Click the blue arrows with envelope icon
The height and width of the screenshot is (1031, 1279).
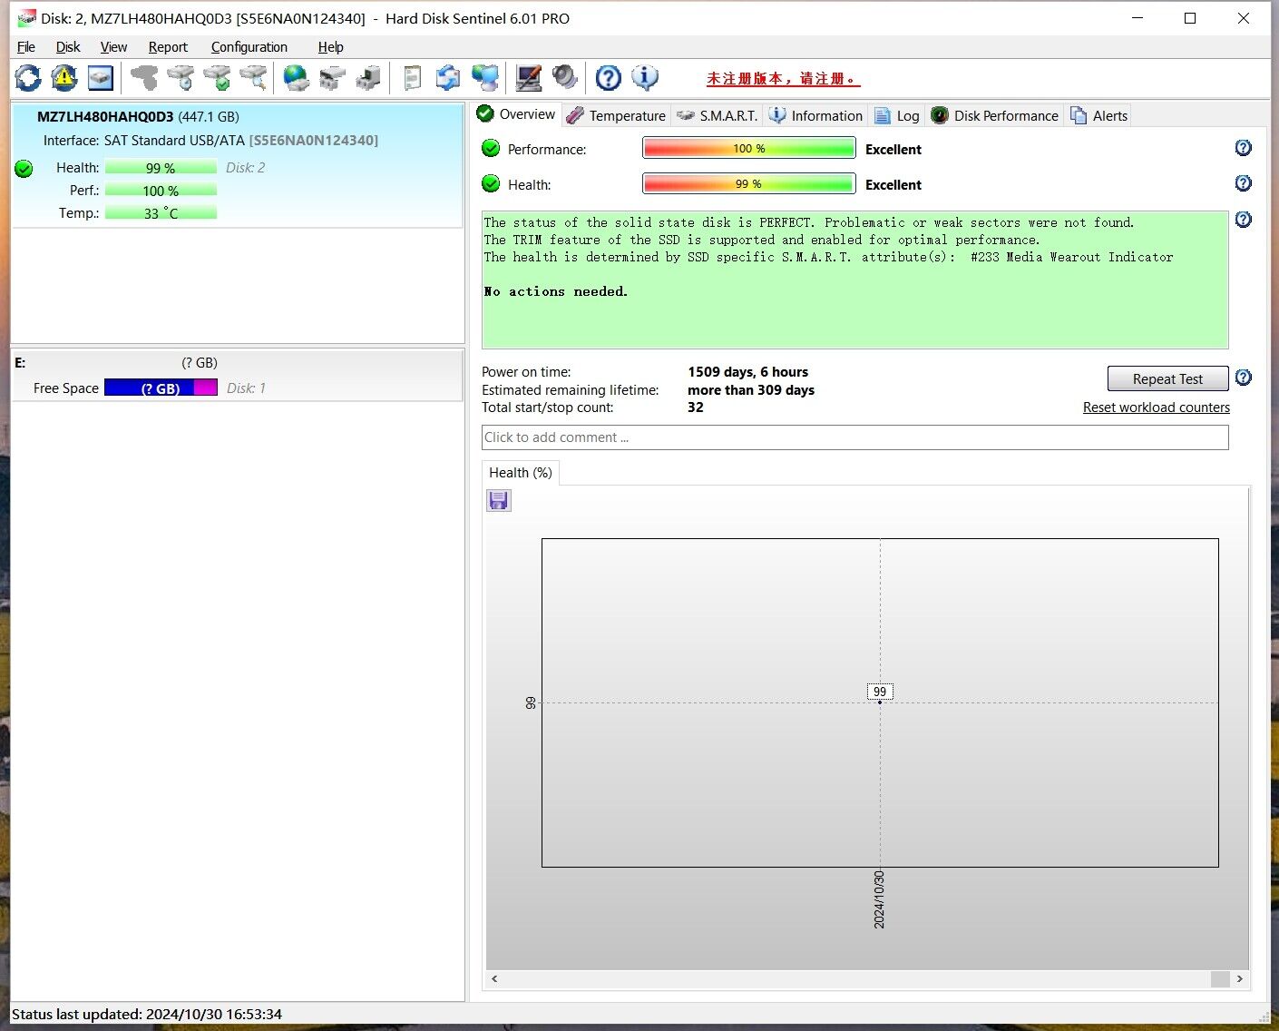tap(448, 78)
